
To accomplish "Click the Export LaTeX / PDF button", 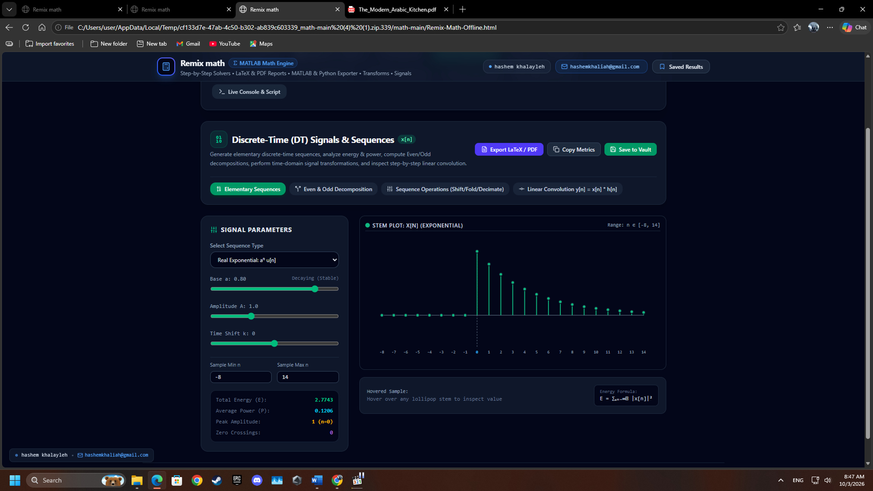I will click(x=509, y=149).
